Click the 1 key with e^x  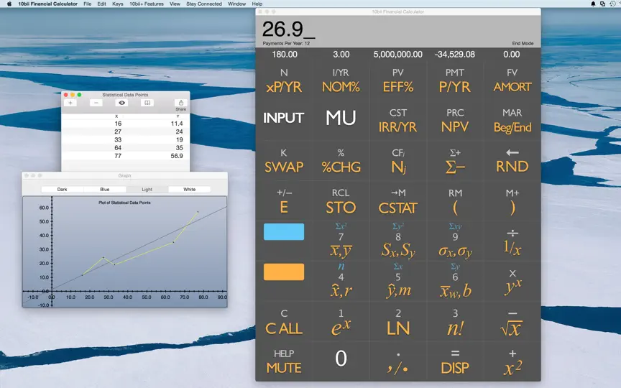pyautogui.click(x=341, y=323)
